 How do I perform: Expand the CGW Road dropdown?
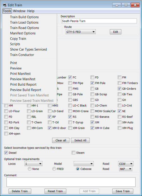(126, 164)
